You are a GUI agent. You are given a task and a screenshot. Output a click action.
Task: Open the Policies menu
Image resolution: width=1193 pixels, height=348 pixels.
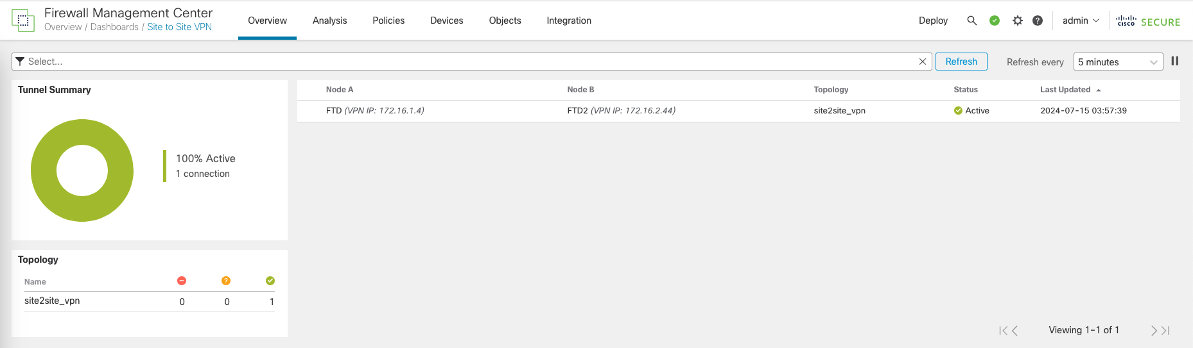388,21
